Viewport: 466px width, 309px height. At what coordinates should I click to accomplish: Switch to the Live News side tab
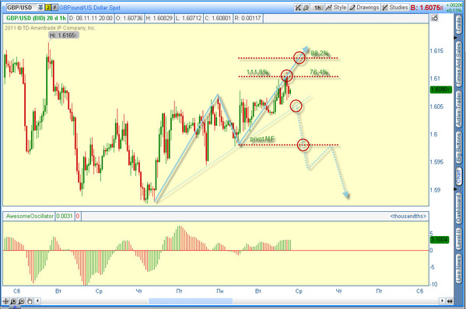[458, 269]
